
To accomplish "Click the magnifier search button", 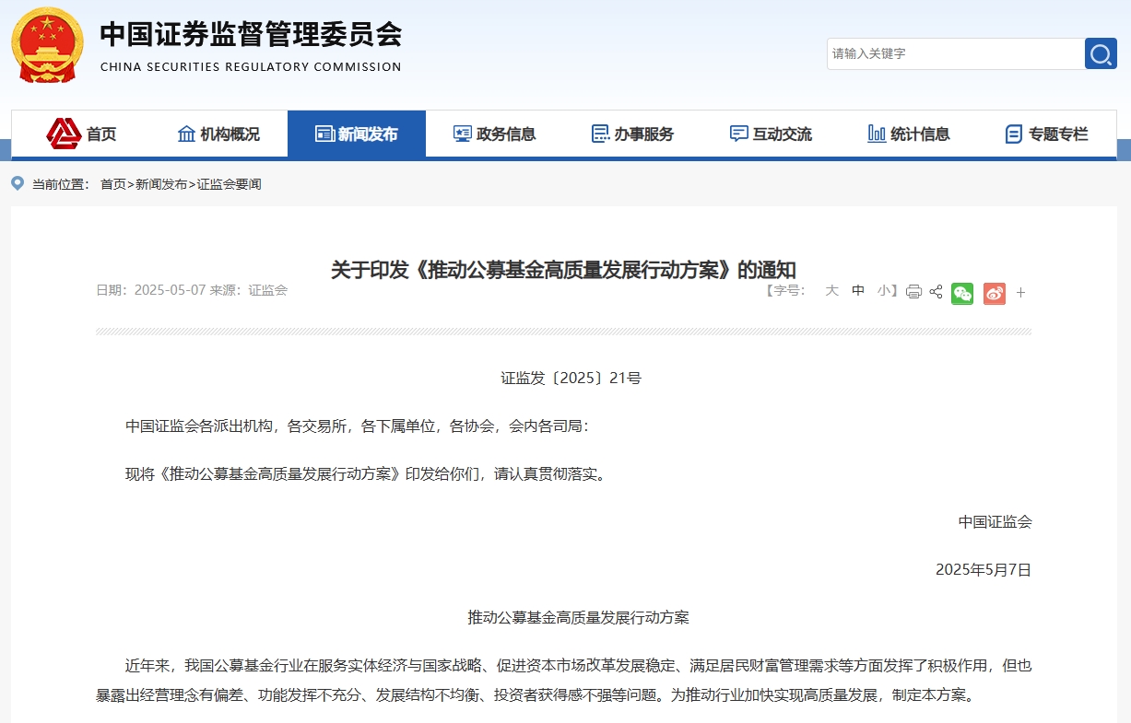I will click(1101, 53).
